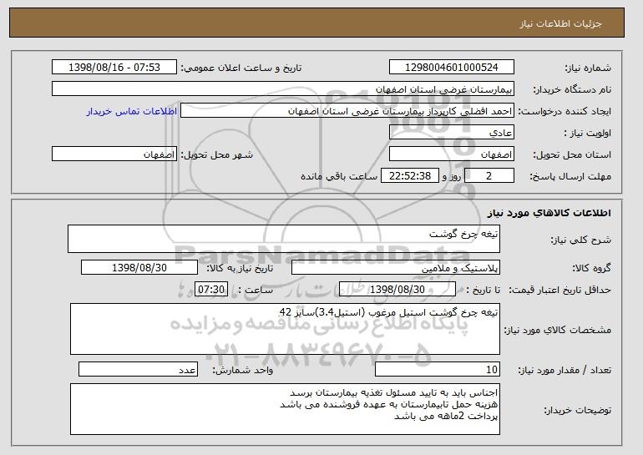Click the label شهر محل تحویل

pos(217,154)
